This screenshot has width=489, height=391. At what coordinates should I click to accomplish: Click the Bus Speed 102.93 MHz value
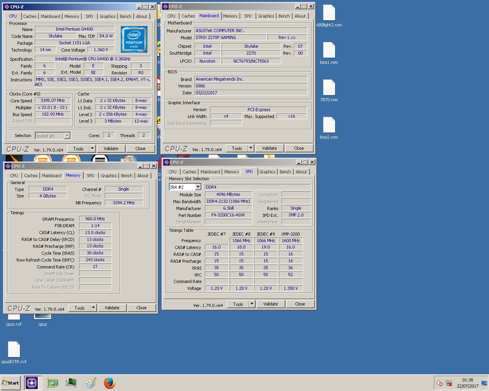pos(53,114)
